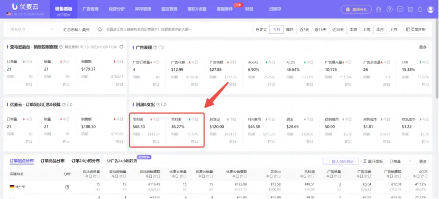Open the 订单量 dropdown above the table
439x199 pixels.
tap(400, 161)
